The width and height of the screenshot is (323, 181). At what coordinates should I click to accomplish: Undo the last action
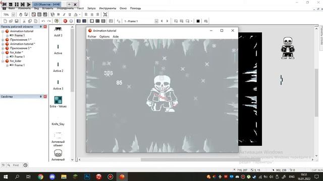point(43,21)
